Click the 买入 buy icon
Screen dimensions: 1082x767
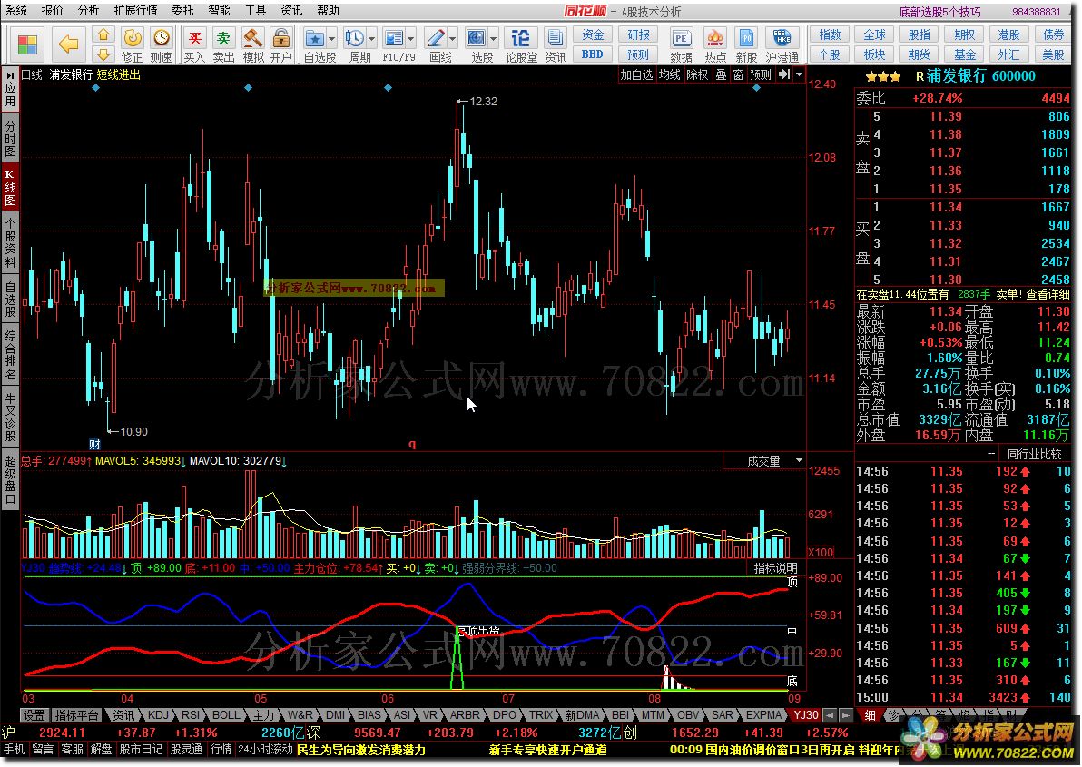click(x=195, y=44)
